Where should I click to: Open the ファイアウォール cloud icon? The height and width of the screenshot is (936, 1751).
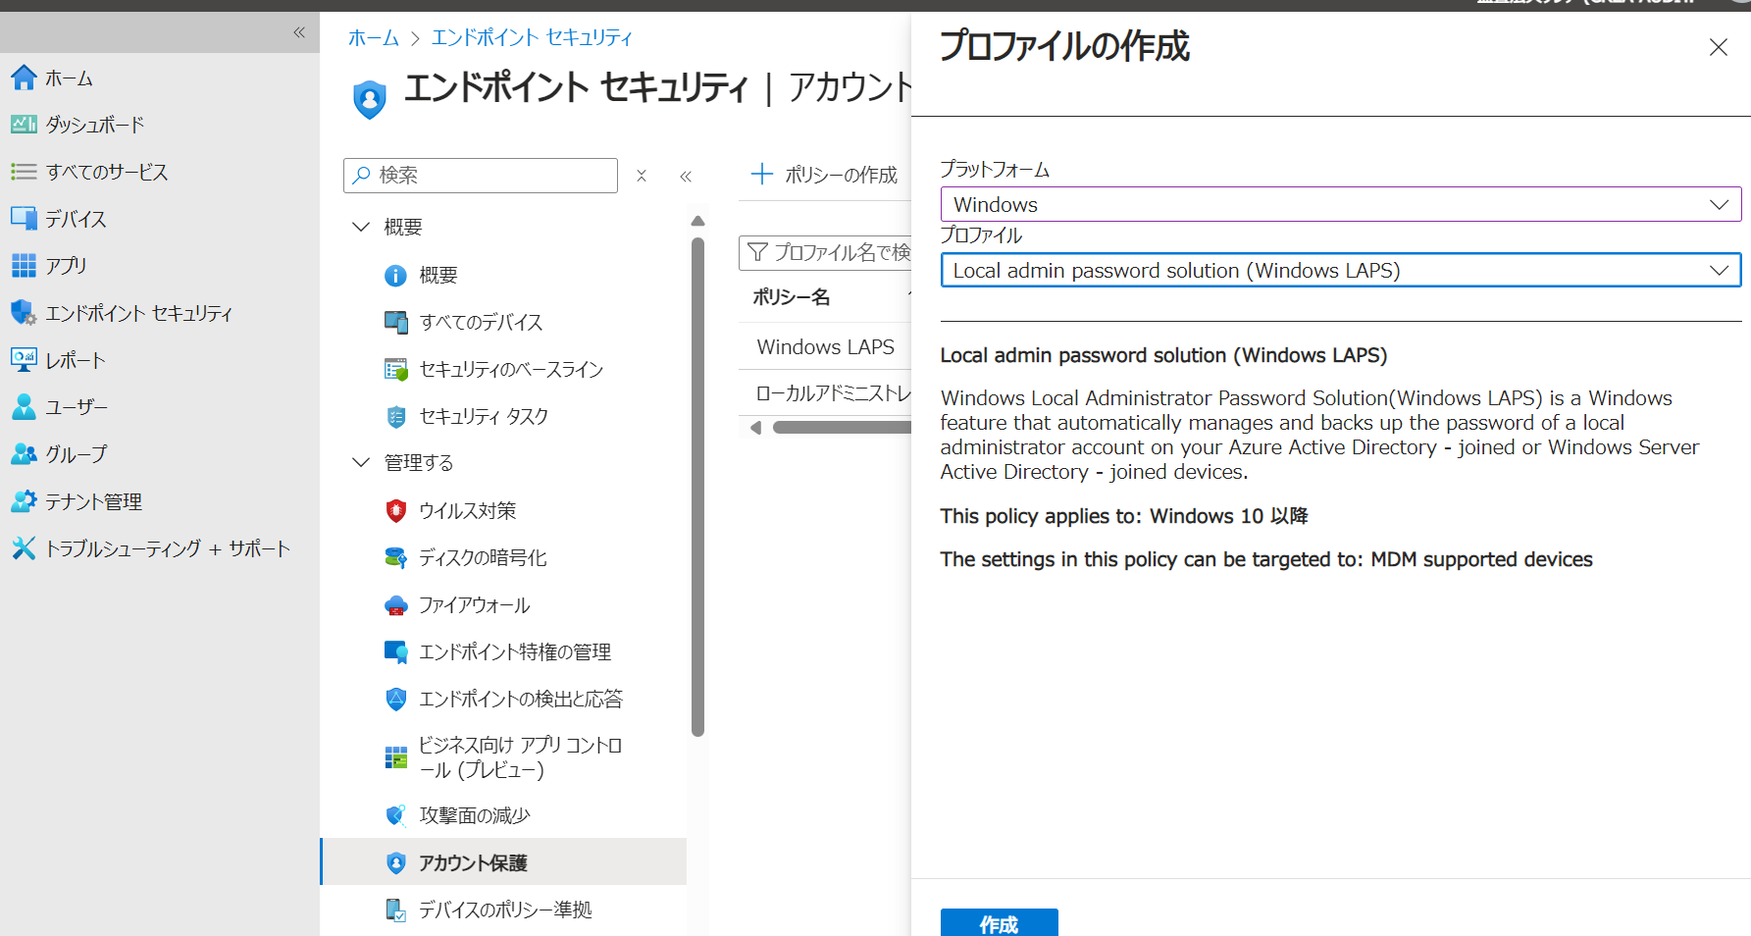[x=395, y=605]
